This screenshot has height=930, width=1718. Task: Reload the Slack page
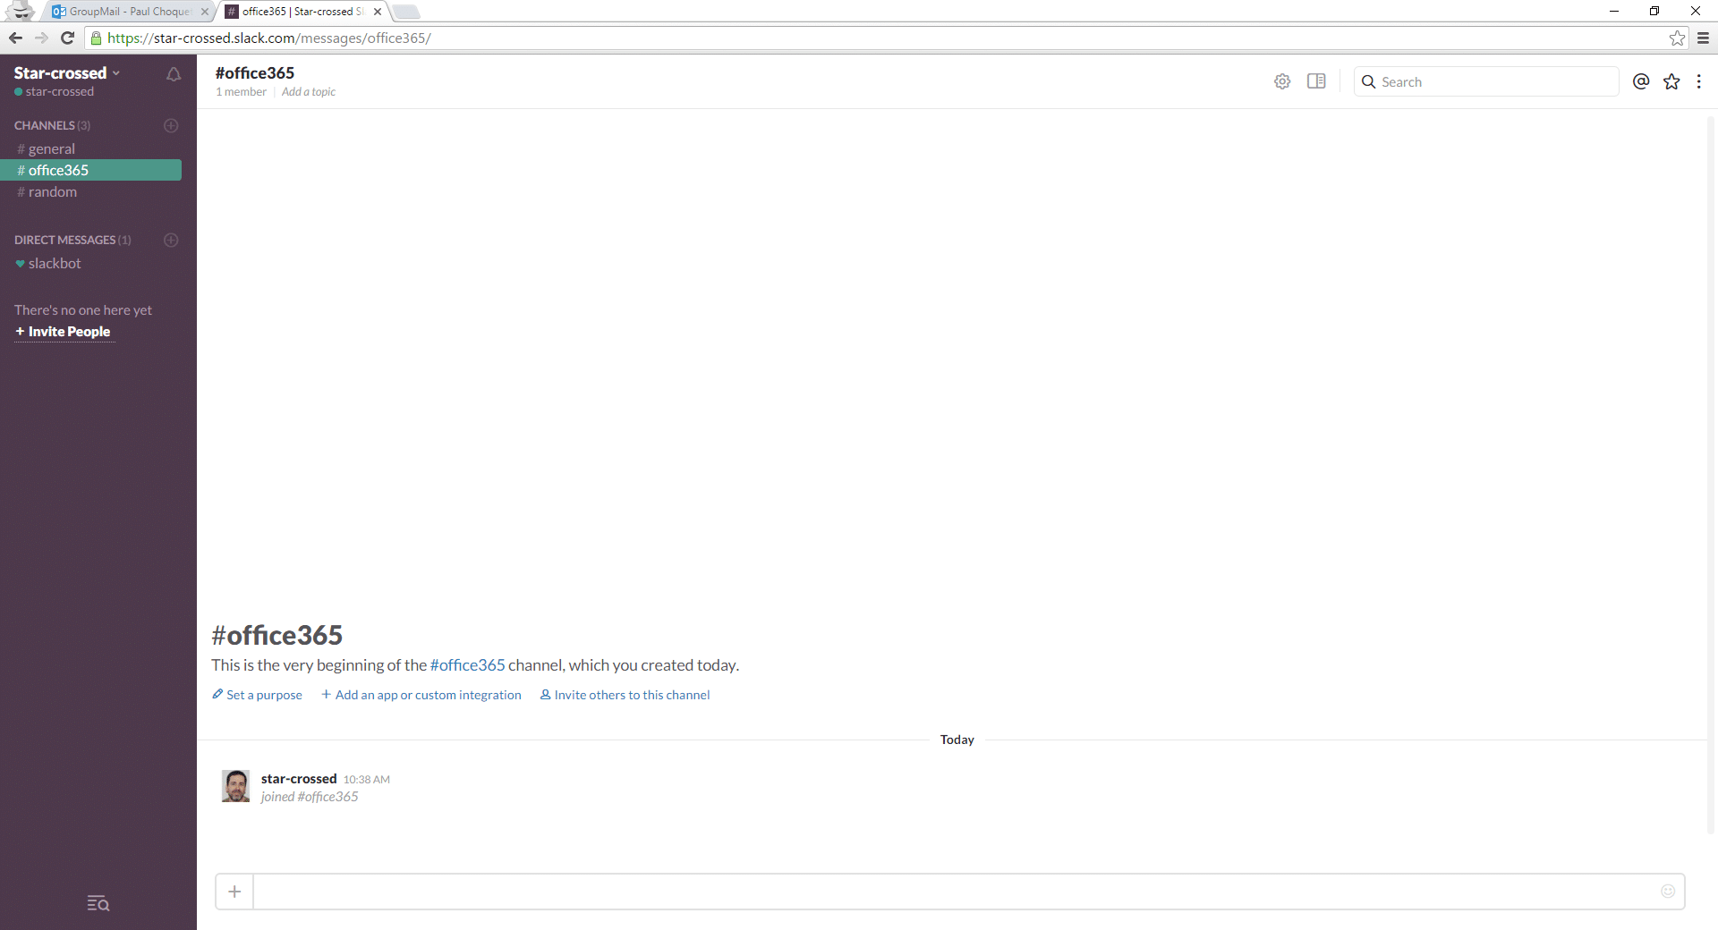pos(67,38)
